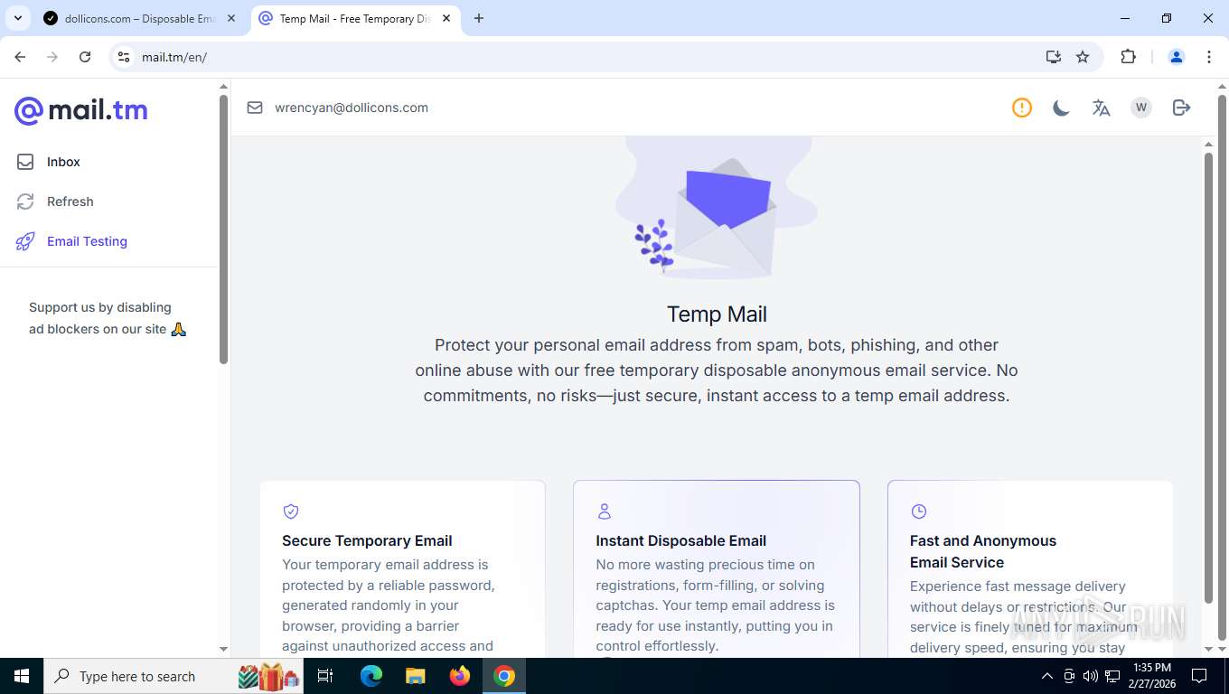
Task: Click the Fast and Anonymous clock icon
Action: [x=918, y=511]
